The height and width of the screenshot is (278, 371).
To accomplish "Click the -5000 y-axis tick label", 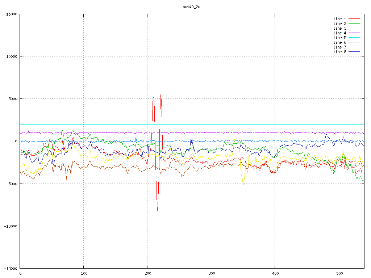I will pos(11,184).
